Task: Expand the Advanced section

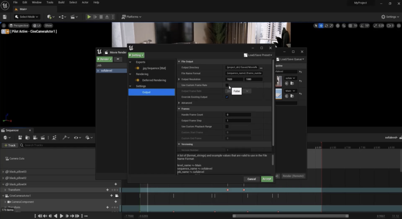Action: (179, 103)
